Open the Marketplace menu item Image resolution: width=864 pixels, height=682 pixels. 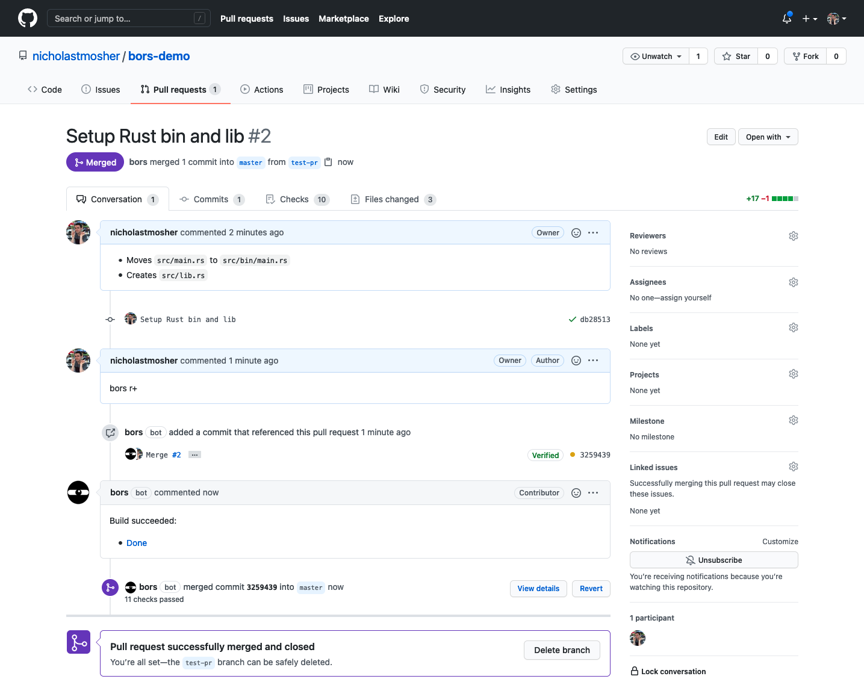[344, 19]
